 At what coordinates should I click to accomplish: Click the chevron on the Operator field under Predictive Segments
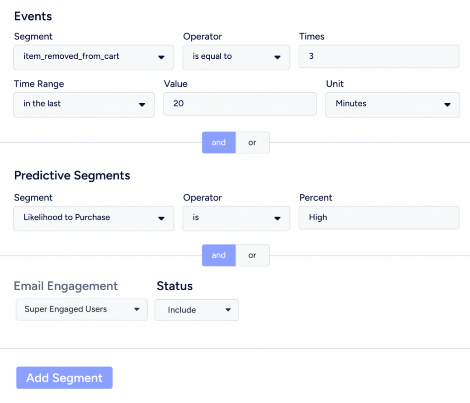277,218
